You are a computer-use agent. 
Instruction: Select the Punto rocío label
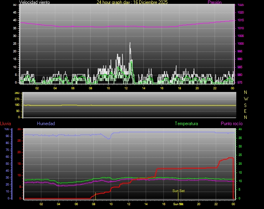click(231, 124)
